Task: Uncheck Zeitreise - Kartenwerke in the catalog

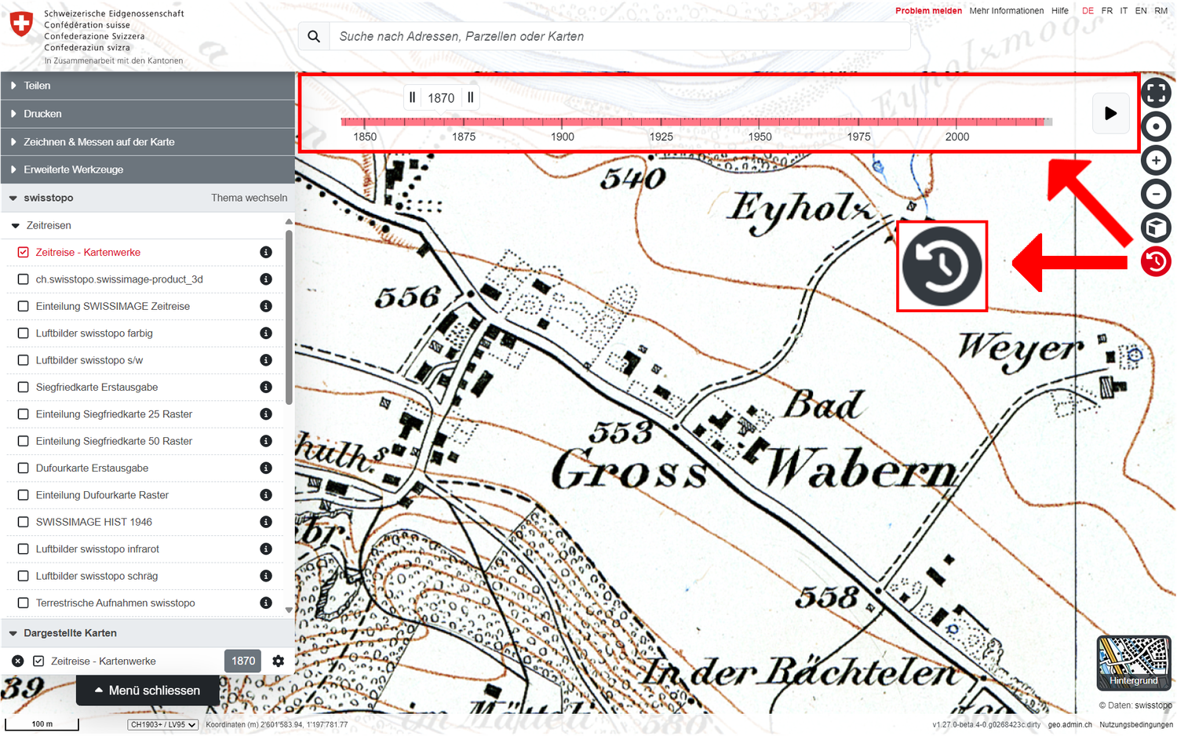Action: 24,253
